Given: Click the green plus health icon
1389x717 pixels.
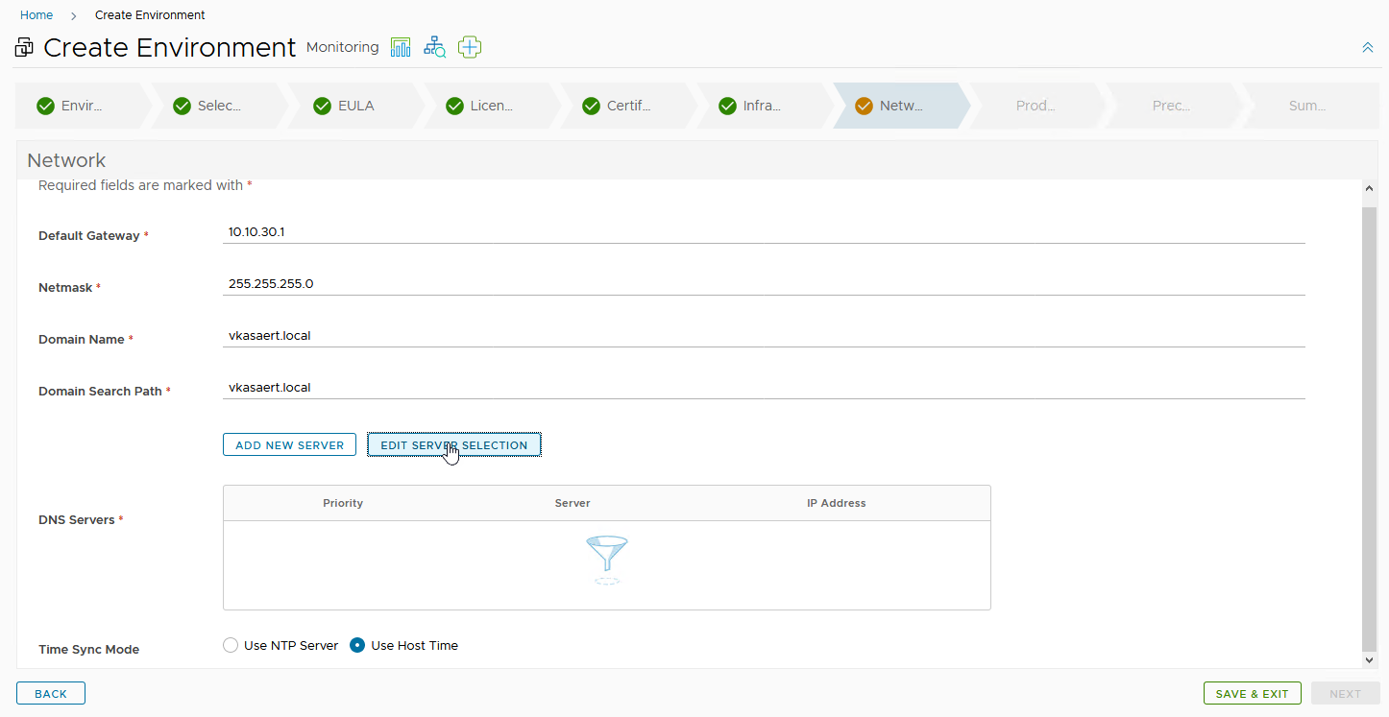Looking at the screenshot, I should tap(470, 47).
